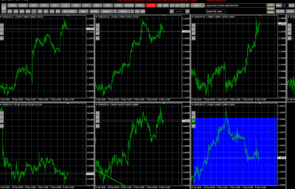The image size is (295, 189).
Task: Click the Fwd button
Action: pos(291,6)
